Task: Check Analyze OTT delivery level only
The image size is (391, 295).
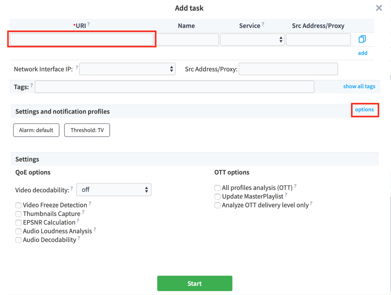Action: [217, 205]
